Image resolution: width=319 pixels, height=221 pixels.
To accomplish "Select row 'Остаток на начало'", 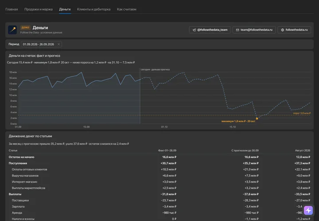I will pyautogui.click(x=159, y=157).
